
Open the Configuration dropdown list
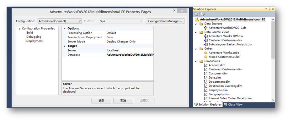60,21
